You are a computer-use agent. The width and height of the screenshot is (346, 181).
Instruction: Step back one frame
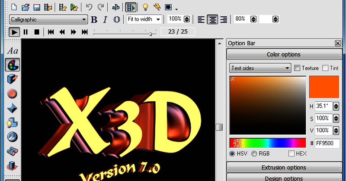[62, 32]
